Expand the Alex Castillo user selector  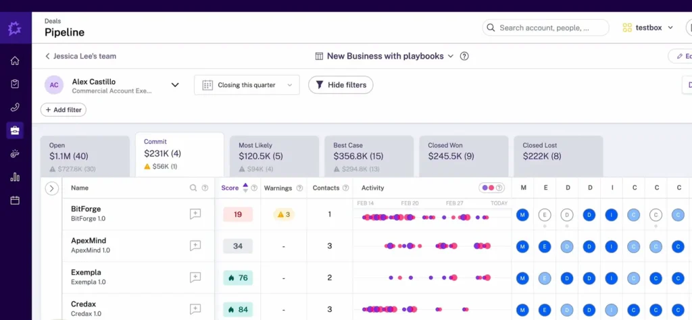175,85
